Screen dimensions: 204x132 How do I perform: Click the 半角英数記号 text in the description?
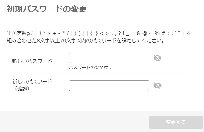click(22, 33)
